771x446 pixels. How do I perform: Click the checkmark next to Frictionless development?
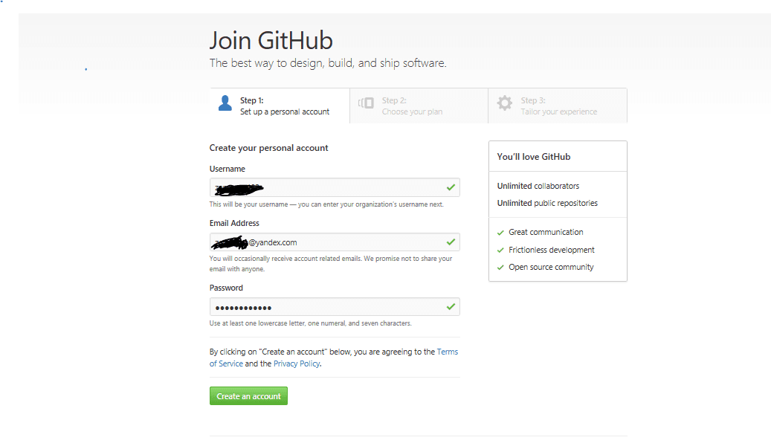tap(500, 250)
